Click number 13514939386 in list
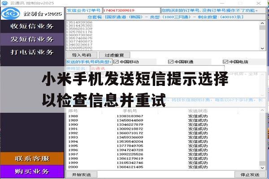Image resolution: width=269 pixels, height=179 pixels. [79, 22]
